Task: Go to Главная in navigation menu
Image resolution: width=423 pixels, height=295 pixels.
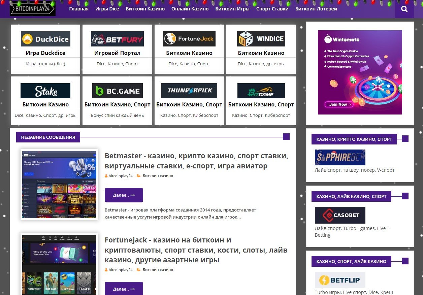Action: [79, 9]
